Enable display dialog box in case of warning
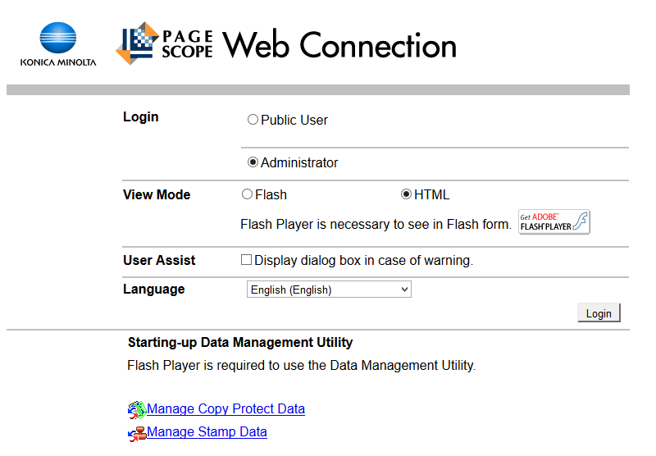 (x=246, y=260)
